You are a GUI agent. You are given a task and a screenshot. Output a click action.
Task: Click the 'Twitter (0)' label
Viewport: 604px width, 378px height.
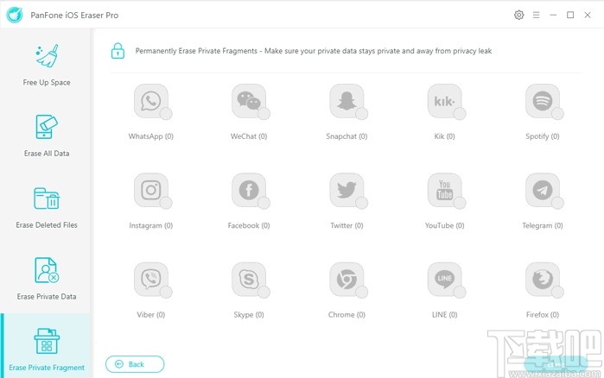pyautogui.click(x=347, y=226)
